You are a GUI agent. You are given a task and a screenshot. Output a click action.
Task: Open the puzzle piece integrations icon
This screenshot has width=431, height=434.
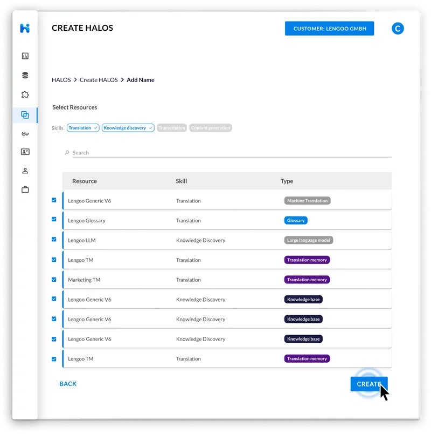[25, 95]
